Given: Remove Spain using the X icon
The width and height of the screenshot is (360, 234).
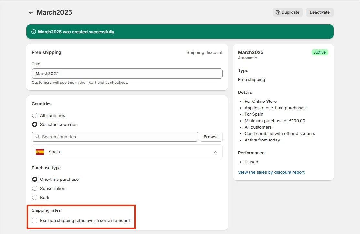Looking at the screenshot, I should click(x=215, y=151).
